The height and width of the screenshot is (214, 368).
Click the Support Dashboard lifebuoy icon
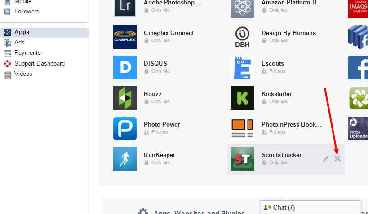tap(8, 64)
